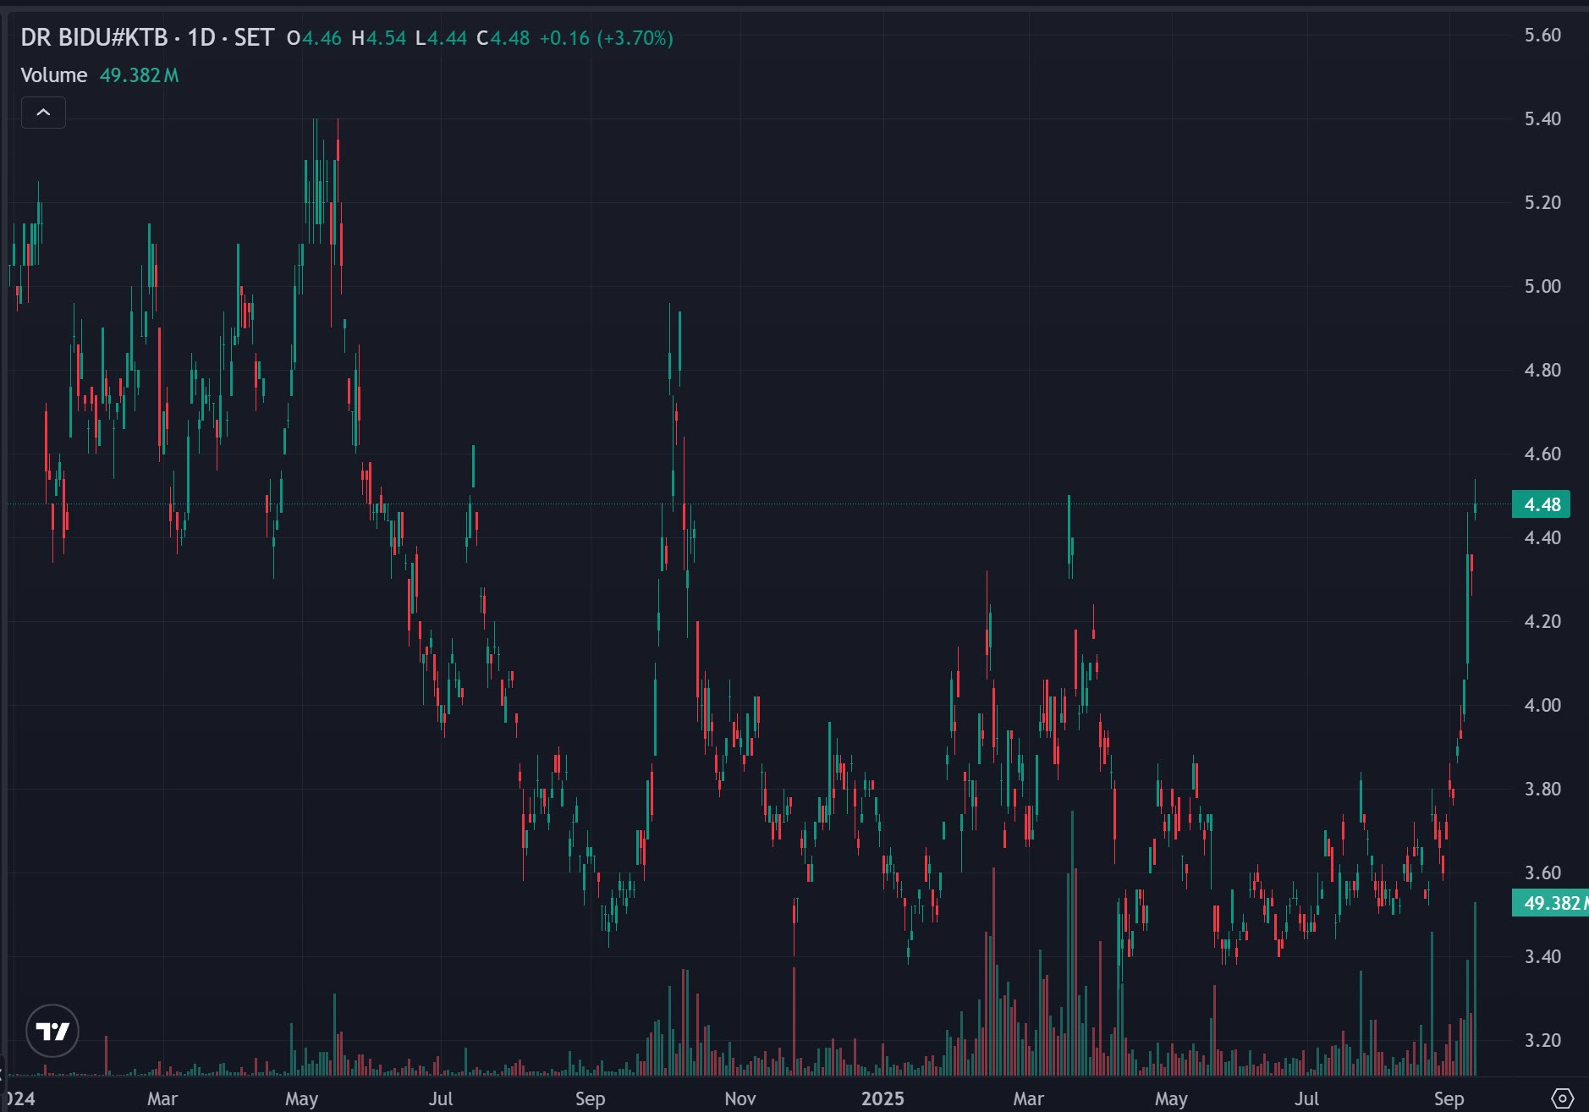Click the May label following 2025
The width and height of the screenshot is (1589, 1112).
(x=1171, y=1098)
